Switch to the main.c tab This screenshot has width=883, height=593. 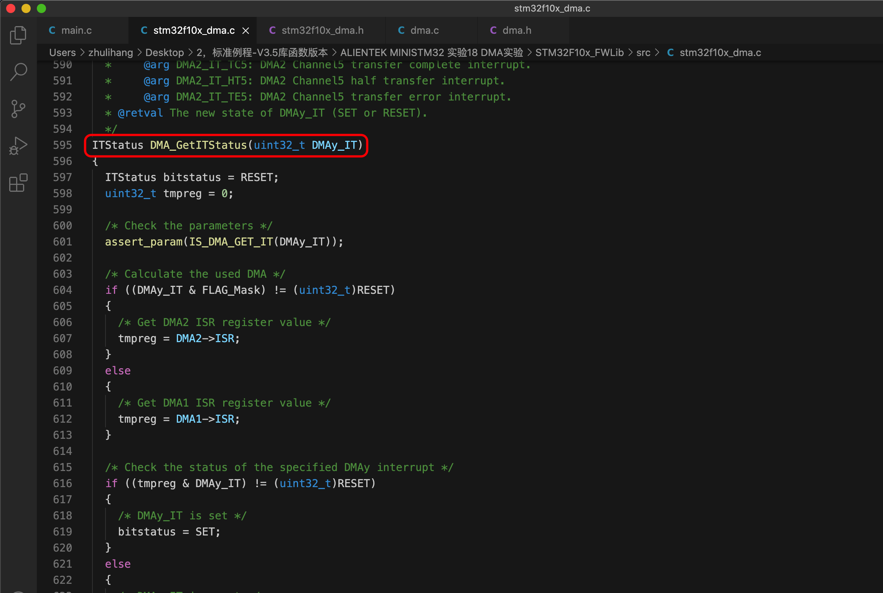point(77,30)
